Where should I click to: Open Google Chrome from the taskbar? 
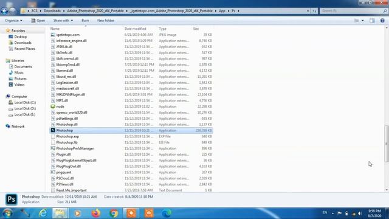(114, 214)
